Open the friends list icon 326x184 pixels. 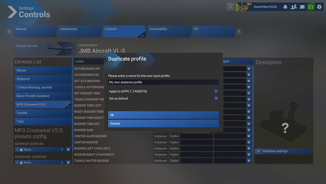293,6
